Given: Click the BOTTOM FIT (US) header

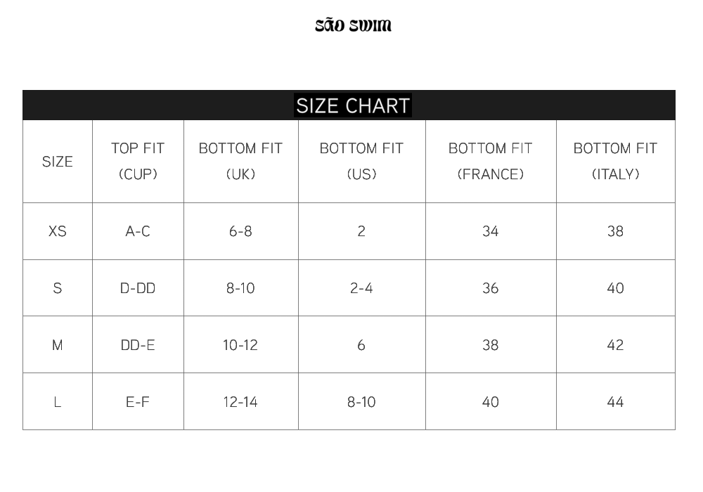Looking at the screenshot, I should tap(362, 162).
